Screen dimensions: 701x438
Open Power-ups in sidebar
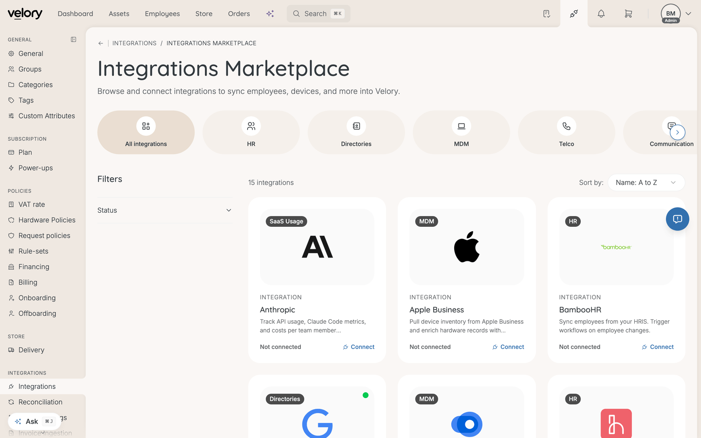pos(43,168)
